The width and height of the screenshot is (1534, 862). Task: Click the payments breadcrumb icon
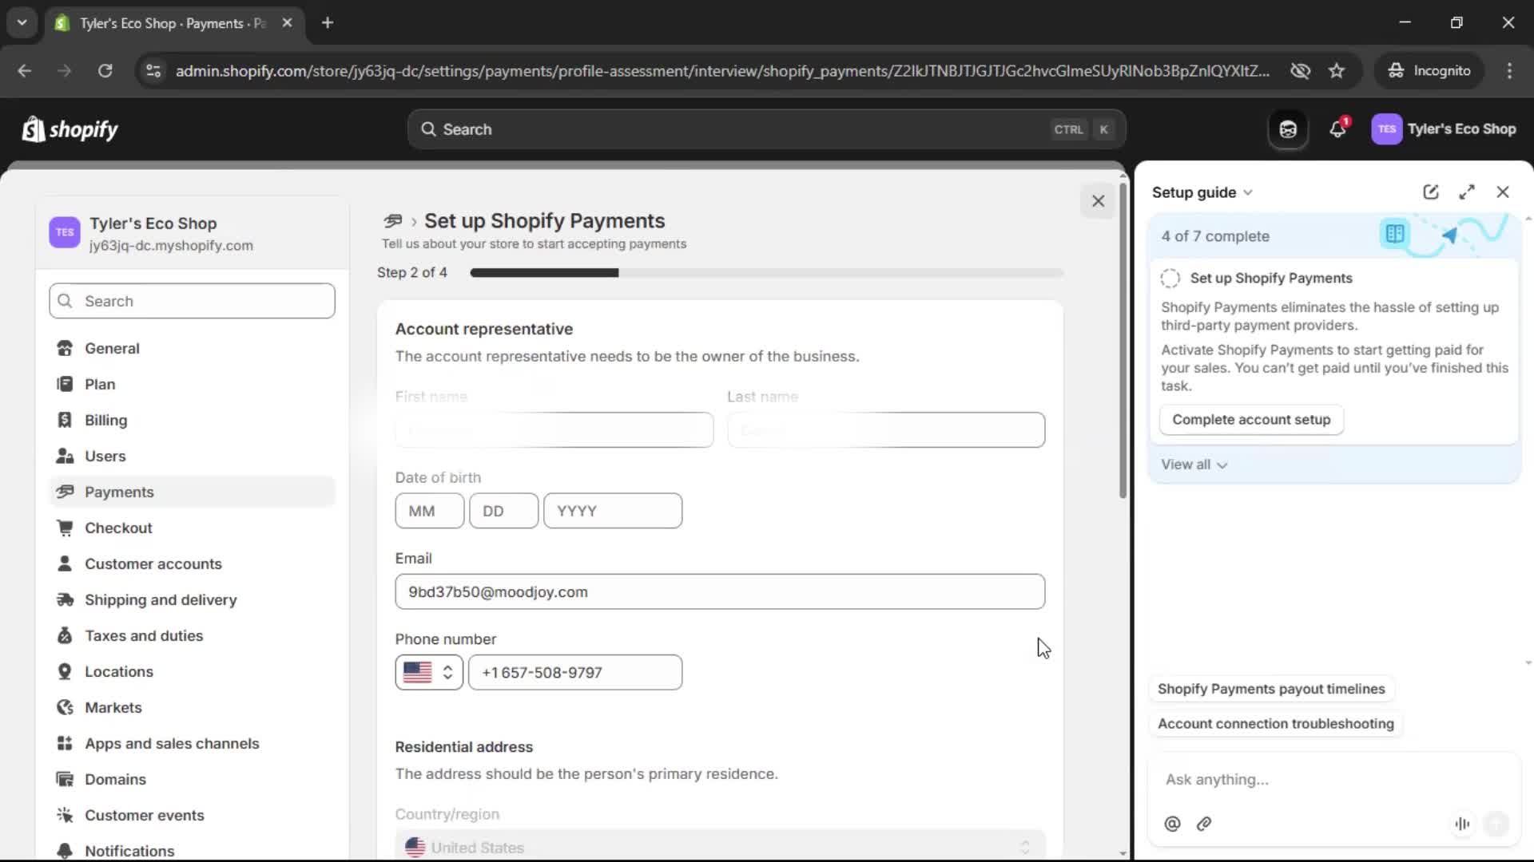(392, 221)
